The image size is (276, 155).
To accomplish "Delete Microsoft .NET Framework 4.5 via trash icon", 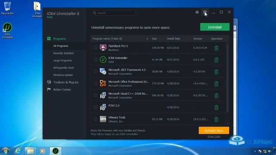I will click(x=216, y=72).
